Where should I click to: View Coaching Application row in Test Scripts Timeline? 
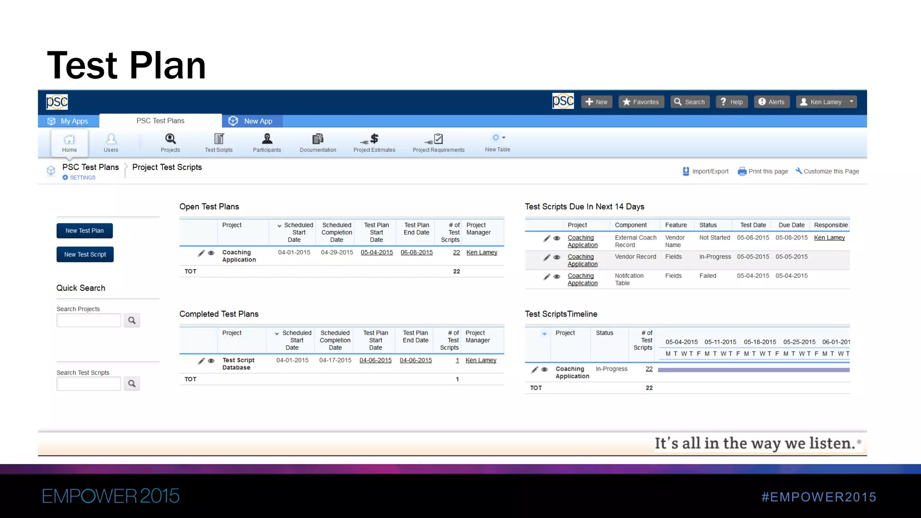[545, 370]
